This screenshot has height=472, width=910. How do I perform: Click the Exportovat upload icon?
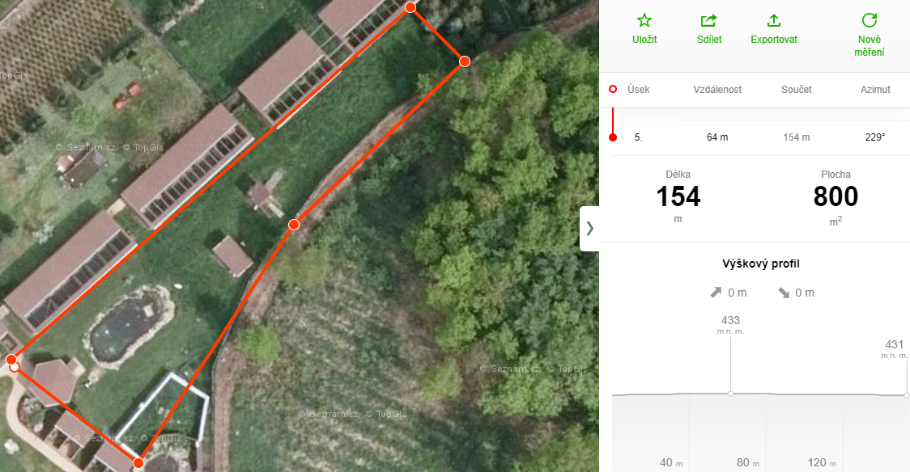tap(774, 21)
